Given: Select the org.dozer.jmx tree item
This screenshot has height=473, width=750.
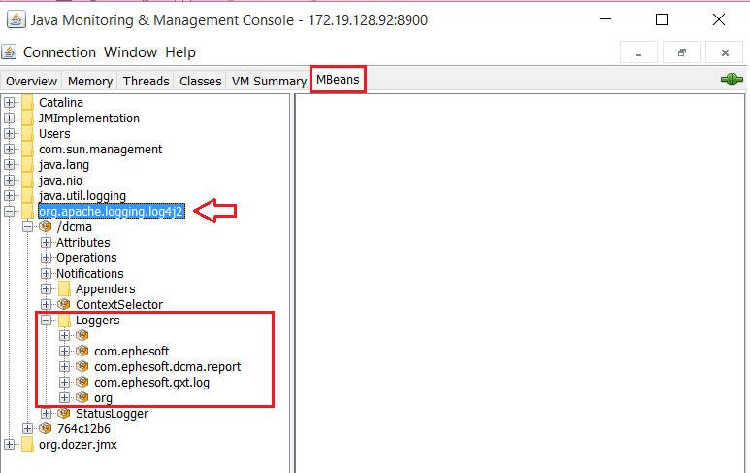Looking at the screenshot, I should (78, 445).
